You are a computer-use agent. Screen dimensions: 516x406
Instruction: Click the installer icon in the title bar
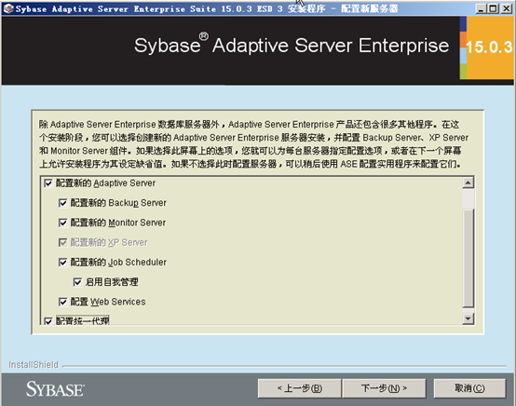point(8,8)
